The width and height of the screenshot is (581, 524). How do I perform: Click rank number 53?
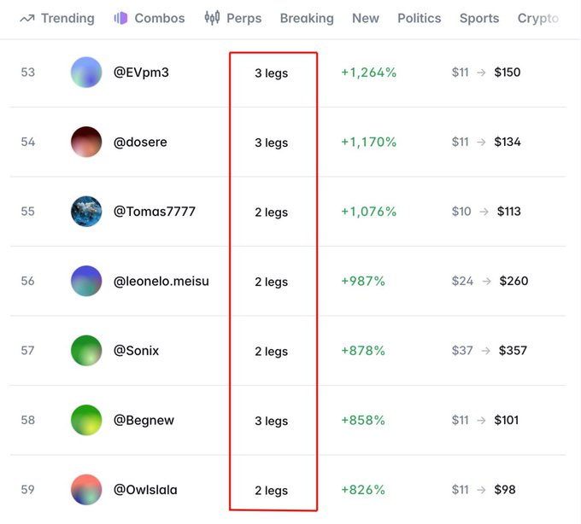[28, 73]
